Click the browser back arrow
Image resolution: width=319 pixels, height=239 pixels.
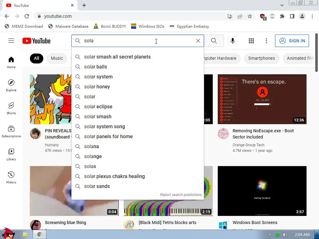pos(7,16)
